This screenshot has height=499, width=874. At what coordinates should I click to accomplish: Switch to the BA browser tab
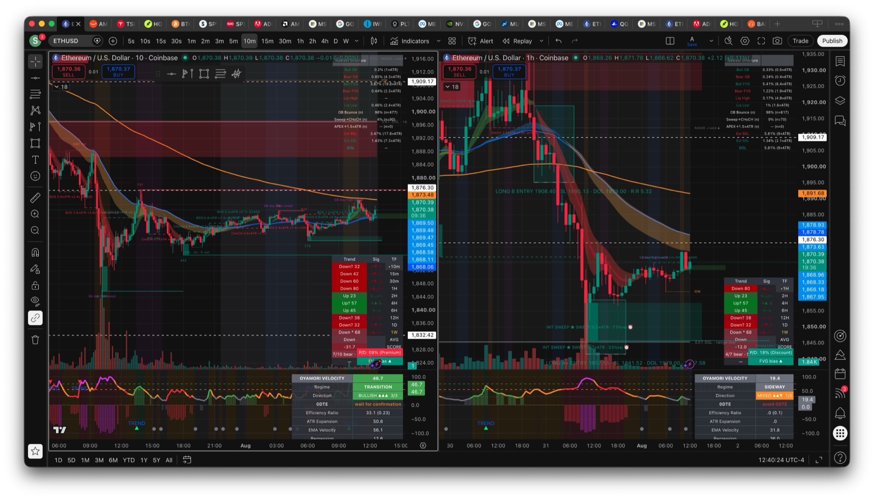[756, 23]
